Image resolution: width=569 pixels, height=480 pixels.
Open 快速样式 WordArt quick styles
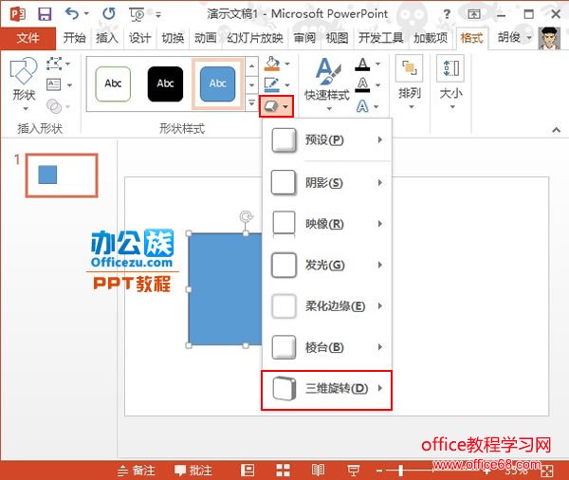[x=327, y=84]
